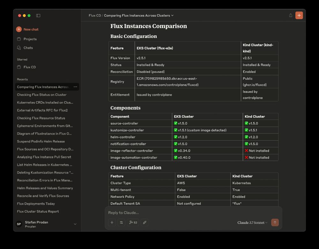Viewport: 319px width, 249px height.
Task: Open chat Flux Deployments Today
Action: coord(36,204)
